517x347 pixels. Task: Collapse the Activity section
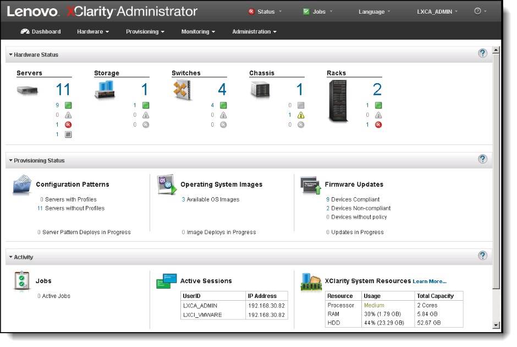click(10, 257)
